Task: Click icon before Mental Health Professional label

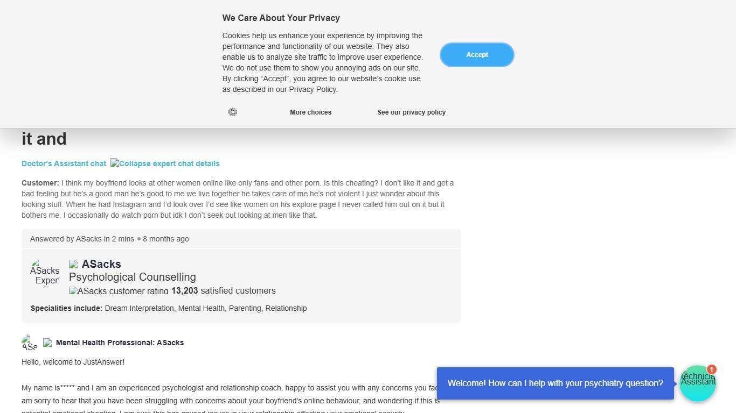Action: coord(47,343)
